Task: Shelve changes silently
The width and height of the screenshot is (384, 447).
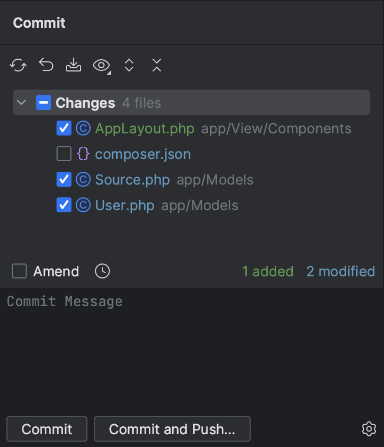Action: (x=73, y=65)
